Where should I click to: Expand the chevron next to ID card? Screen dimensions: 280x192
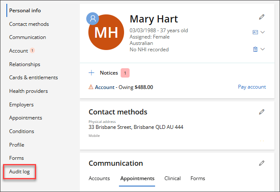[x=263, y=32]
